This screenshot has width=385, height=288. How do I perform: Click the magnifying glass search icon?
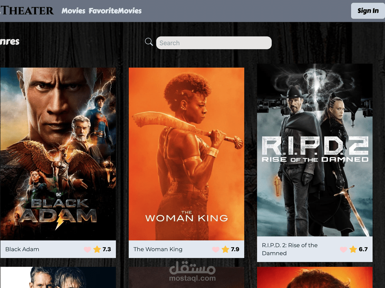(149, 42)
